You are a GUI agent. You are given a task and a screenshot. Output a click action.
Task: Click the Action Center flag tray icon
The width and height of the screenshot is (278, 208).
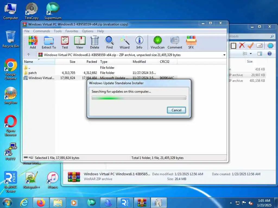244,203
